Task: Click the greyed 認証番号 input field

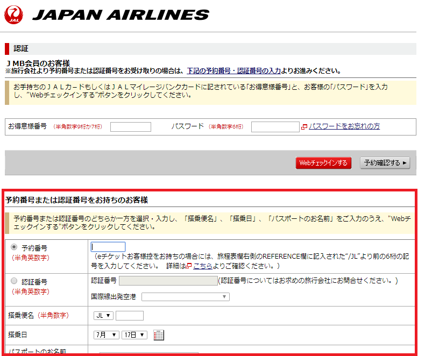Action: coord(168,281)
